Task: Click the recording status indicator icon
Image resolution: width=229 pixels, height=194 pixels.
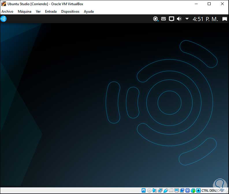Action: (x=182, y=190)
